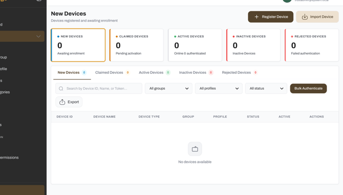Switch to the Claimed Devices tab
This screenshot has height=195, width=343.
point(113,72)
